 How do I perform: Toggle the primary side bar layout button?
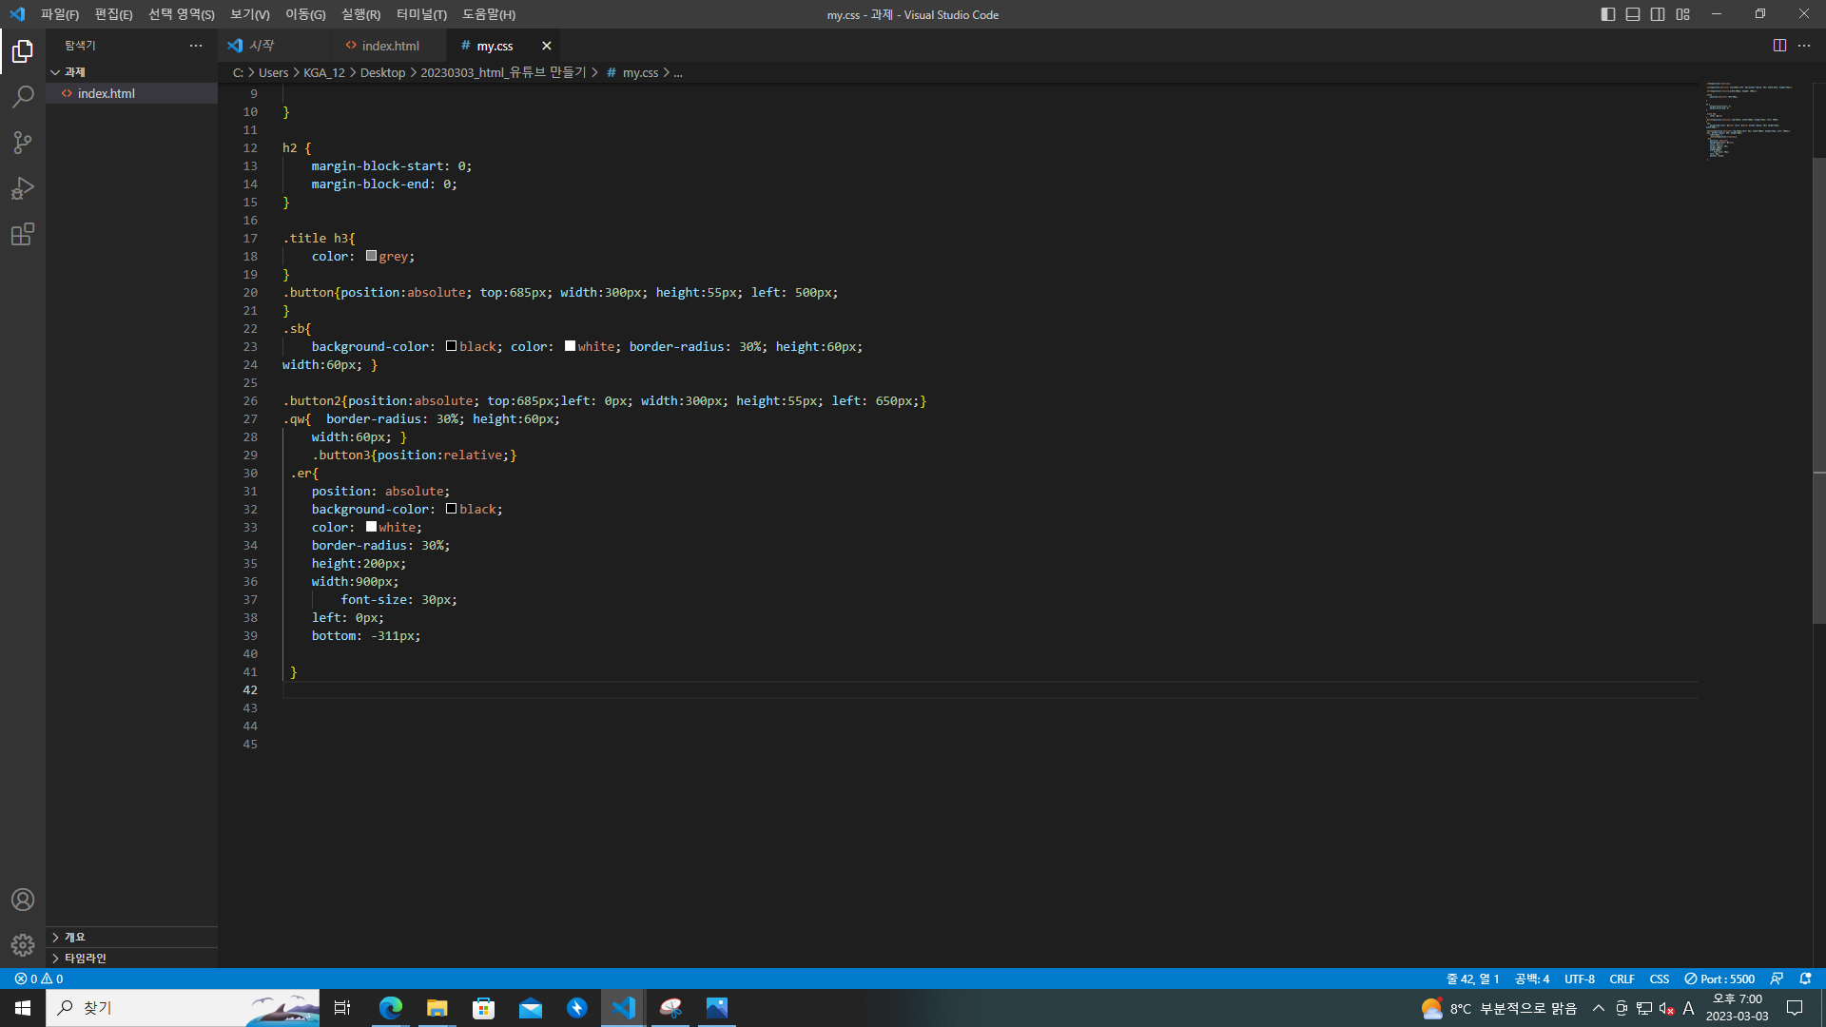pyautogui.click(x=1608, y=14)
